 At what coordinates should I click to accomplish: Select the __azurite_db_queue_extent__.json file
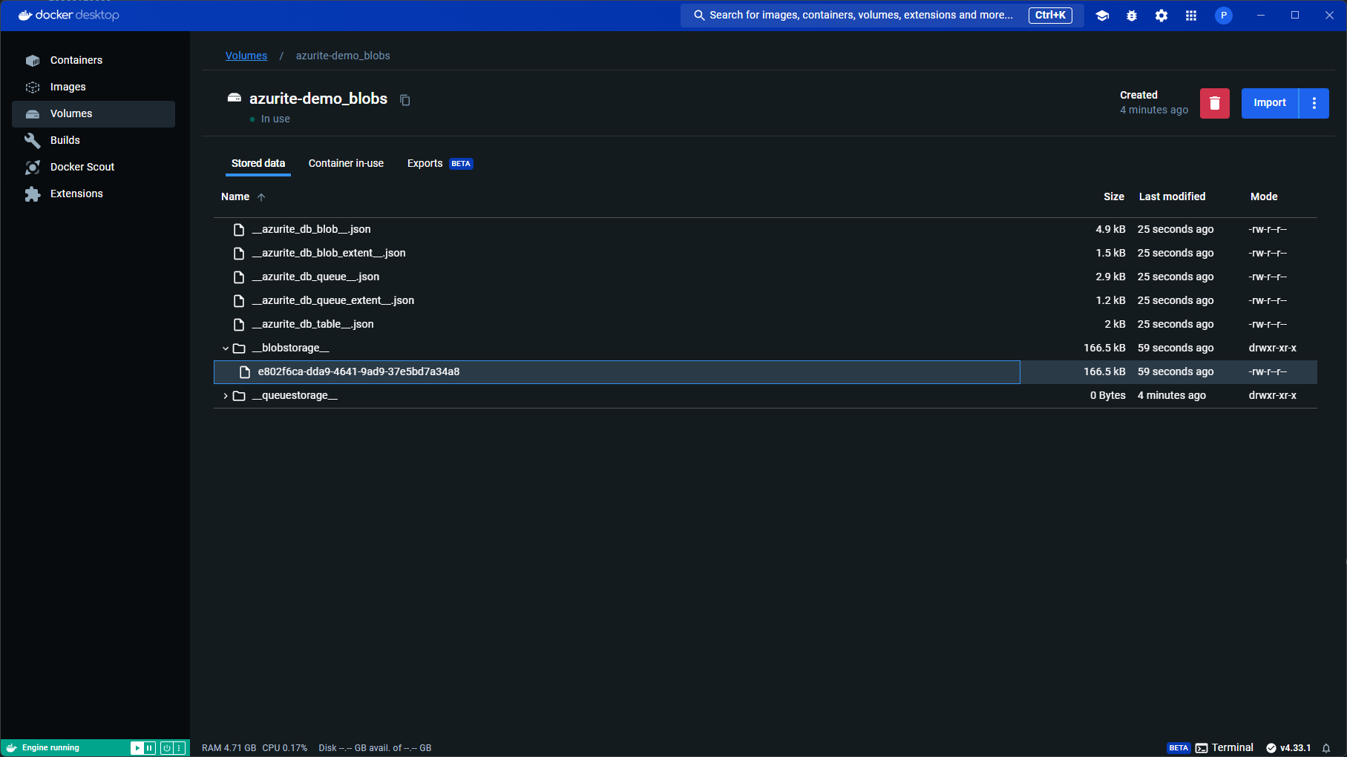click(x=333, y=300)
